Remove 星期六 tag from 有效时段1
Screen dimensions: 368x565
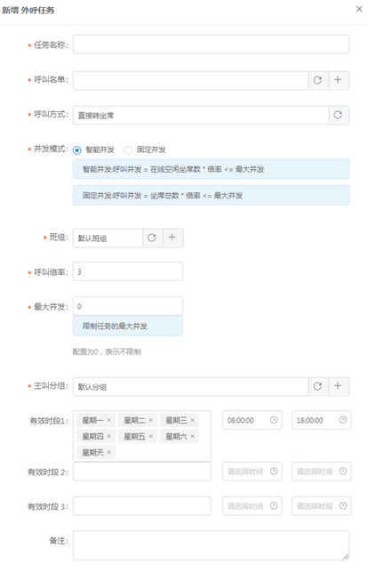192,436
